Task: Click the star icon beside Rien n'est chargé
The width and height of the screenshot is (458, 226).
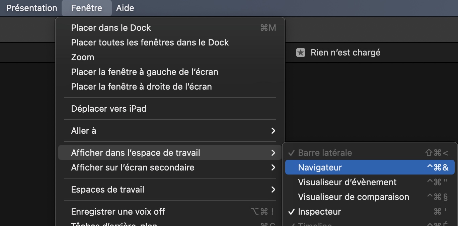Action: pyautogui.click(x=301, y=52)
